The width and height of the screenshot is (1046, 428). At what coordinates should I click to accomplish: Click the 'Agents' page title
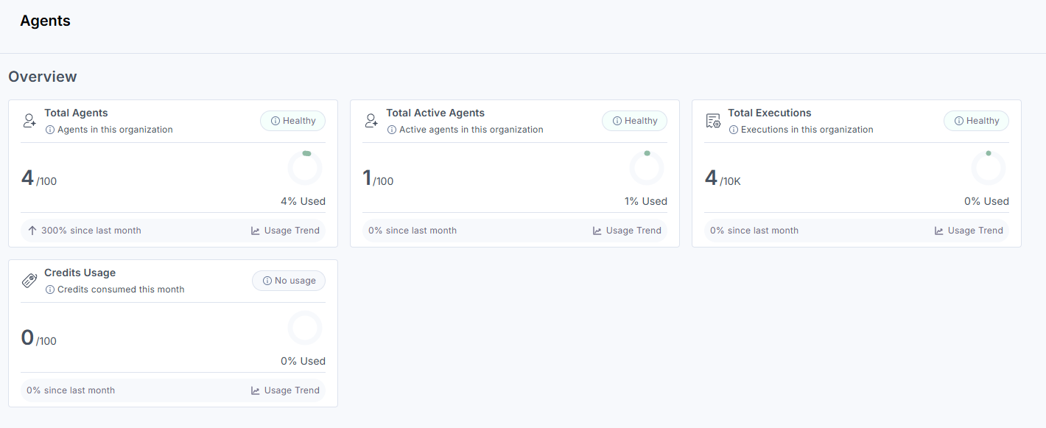(45, 21)
